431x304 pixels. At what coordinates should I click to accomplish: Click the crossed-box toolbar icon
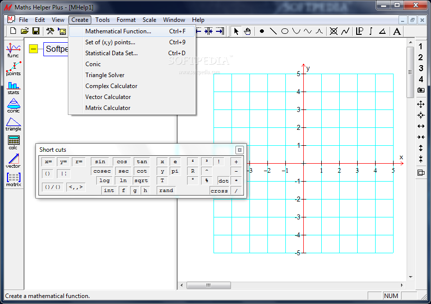(333, 31)
